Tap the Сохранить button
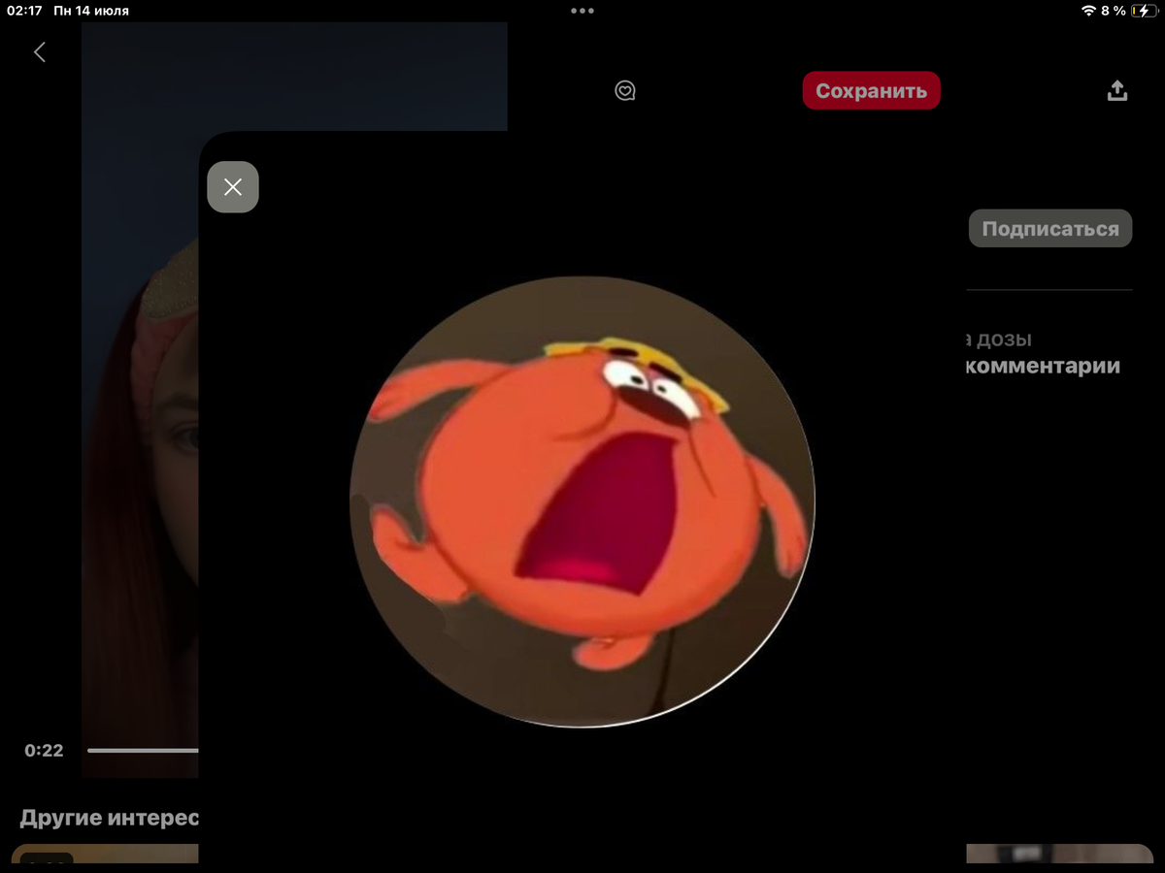Viewport: 1165px width, 873px height. click(872, 90)
